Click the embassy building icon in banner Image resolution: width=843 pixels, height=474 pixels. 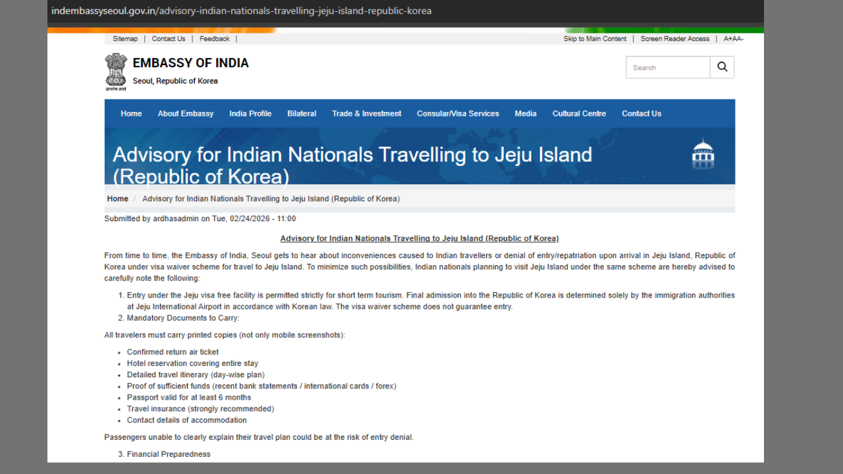703,155
